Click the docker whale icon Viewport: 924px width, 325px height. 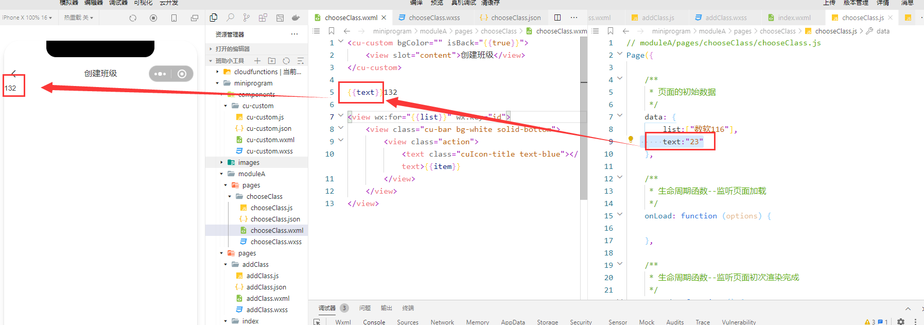pyautogui.click(x=296, y=18)
